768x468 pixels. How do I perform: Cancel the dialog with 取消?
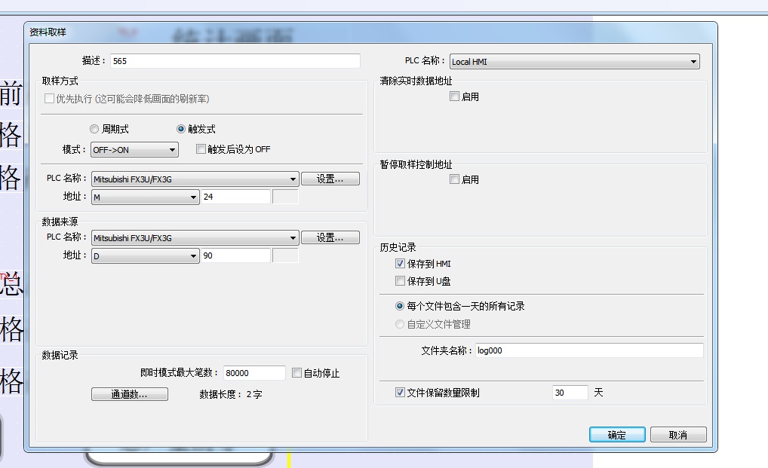coord(677,435)
